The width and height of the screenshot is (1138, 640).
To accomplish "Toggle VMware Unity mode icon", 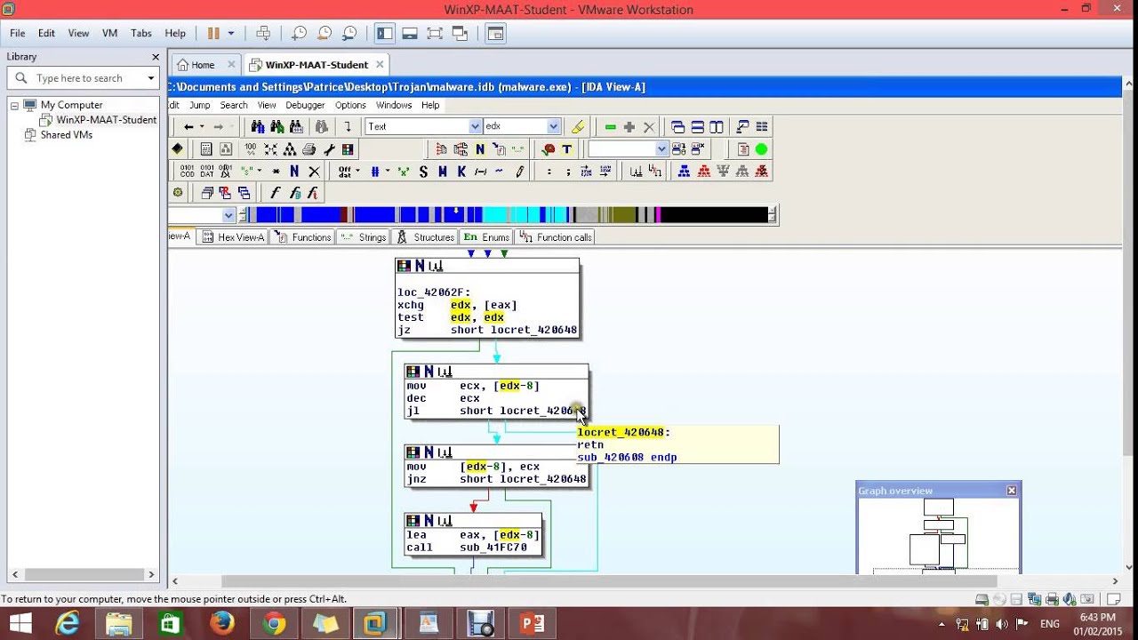I will pos(460,33).
